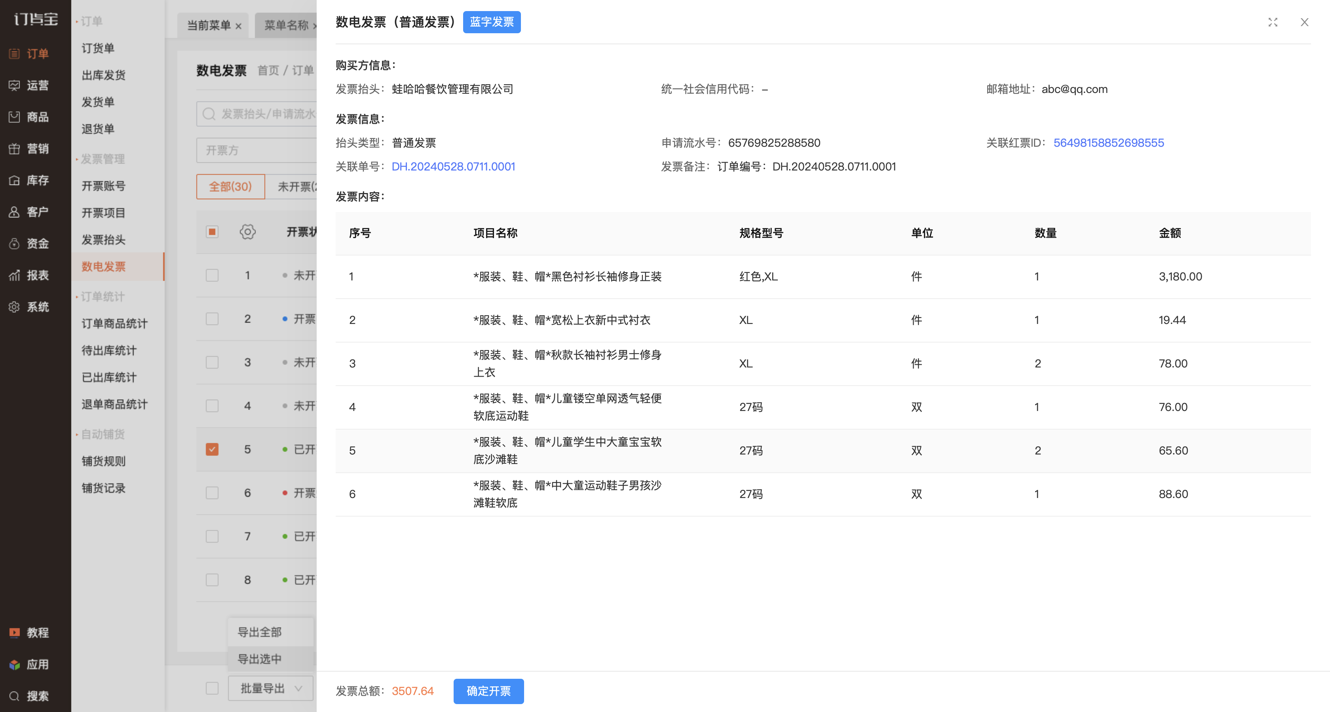
Task: Choose 导出全部 from export menu
Action: [260, 632]
